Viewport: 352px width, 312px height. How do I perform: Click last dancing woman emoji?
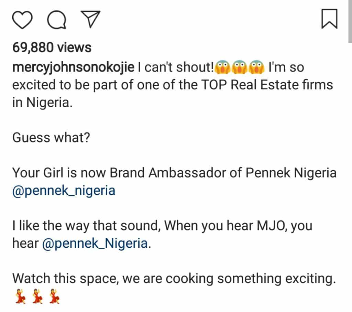pyautogui.click(x=54, y=297)
